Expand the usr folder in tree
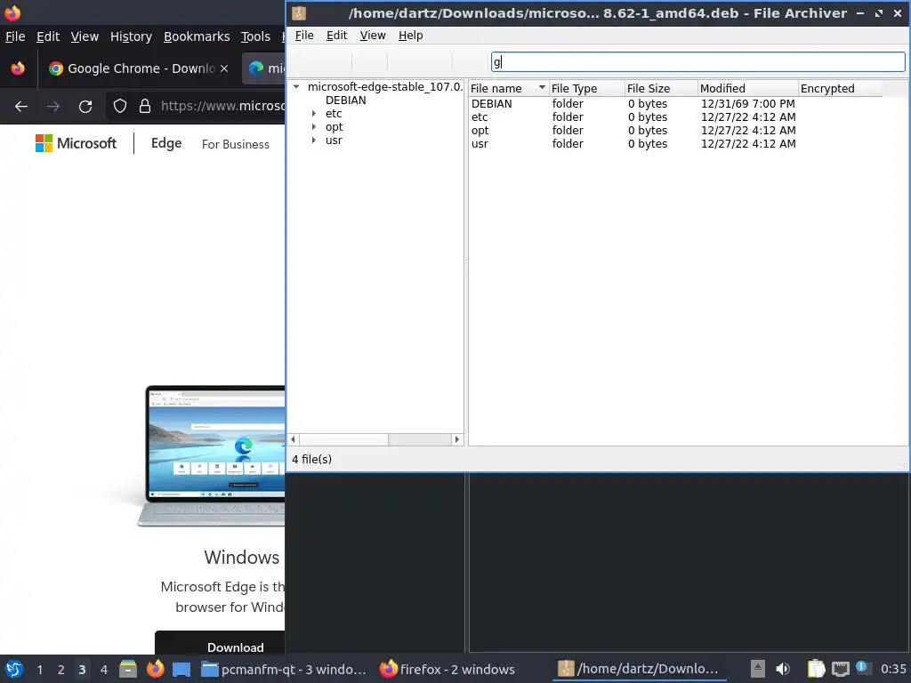Image resolution: width=911 pixels, height=683 pixels. [x=314, y=141]
